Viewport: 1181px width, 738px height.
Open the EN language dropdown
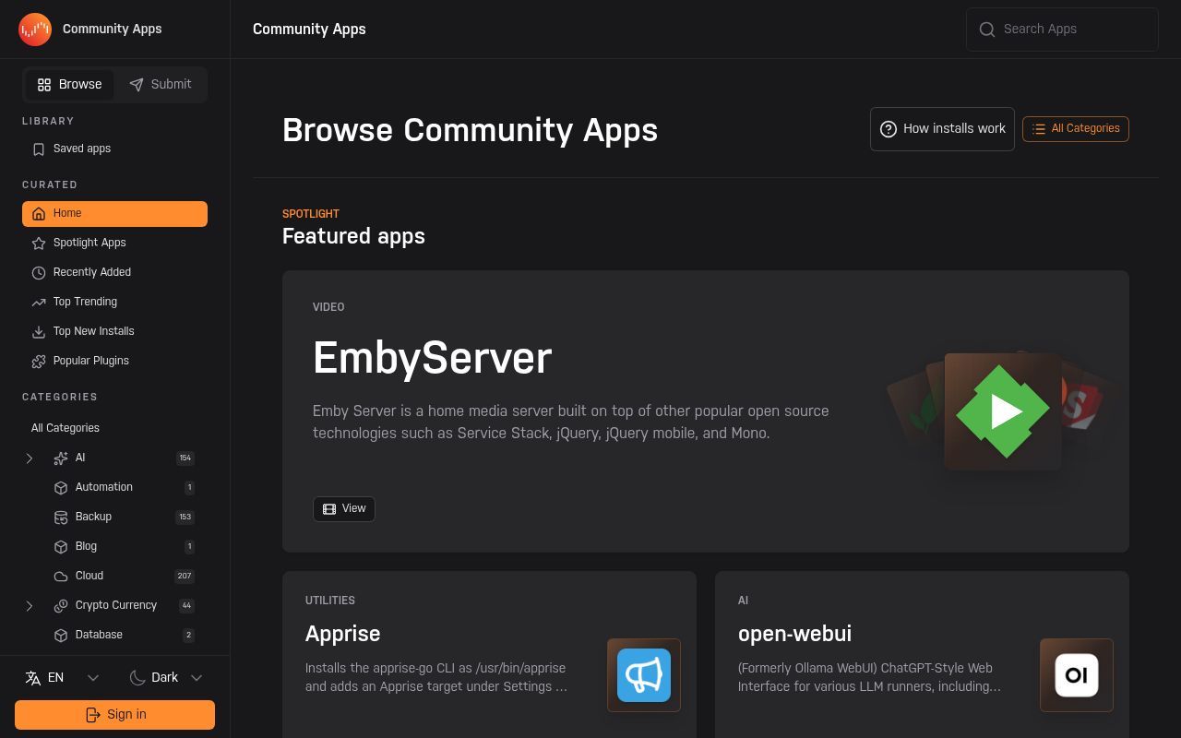pos(63,678)
